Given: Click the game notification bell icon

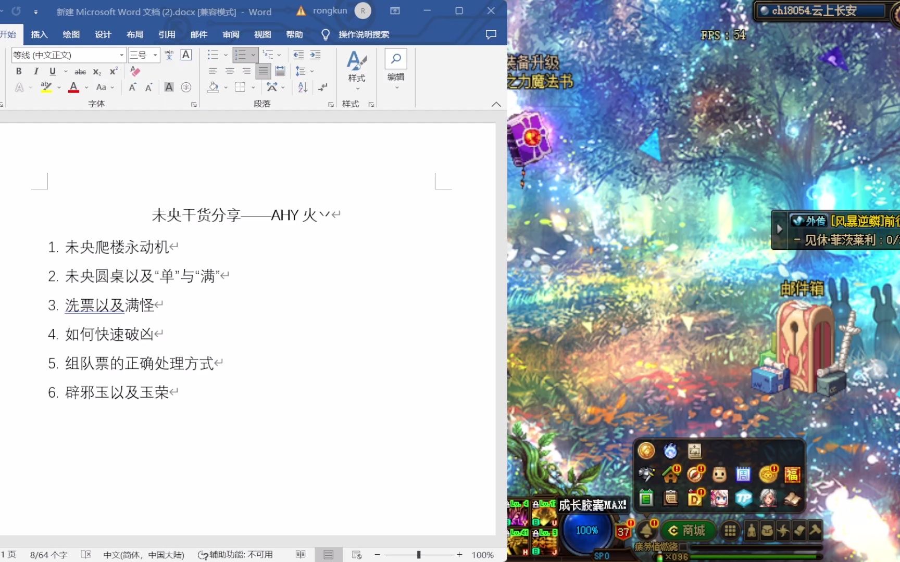Looking at the screenshot, I should tap(647, 530).
